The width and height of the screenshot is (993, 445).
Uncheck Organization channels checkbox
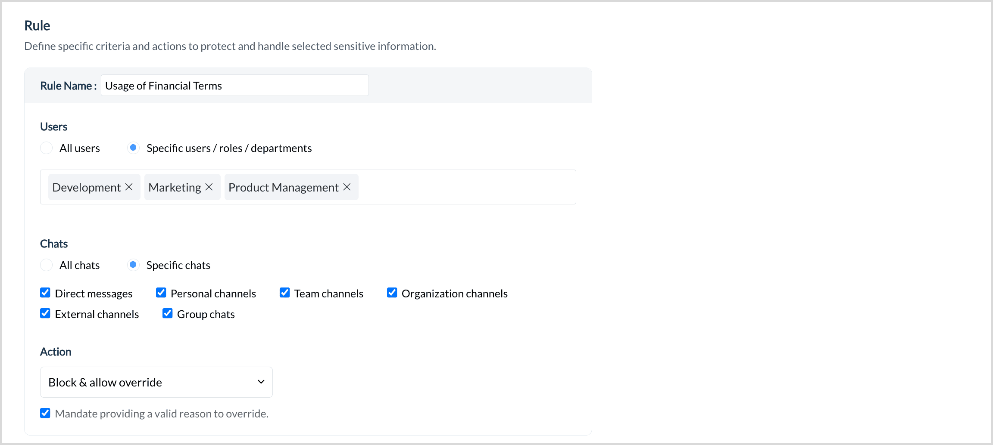click(x=392, y=293)
